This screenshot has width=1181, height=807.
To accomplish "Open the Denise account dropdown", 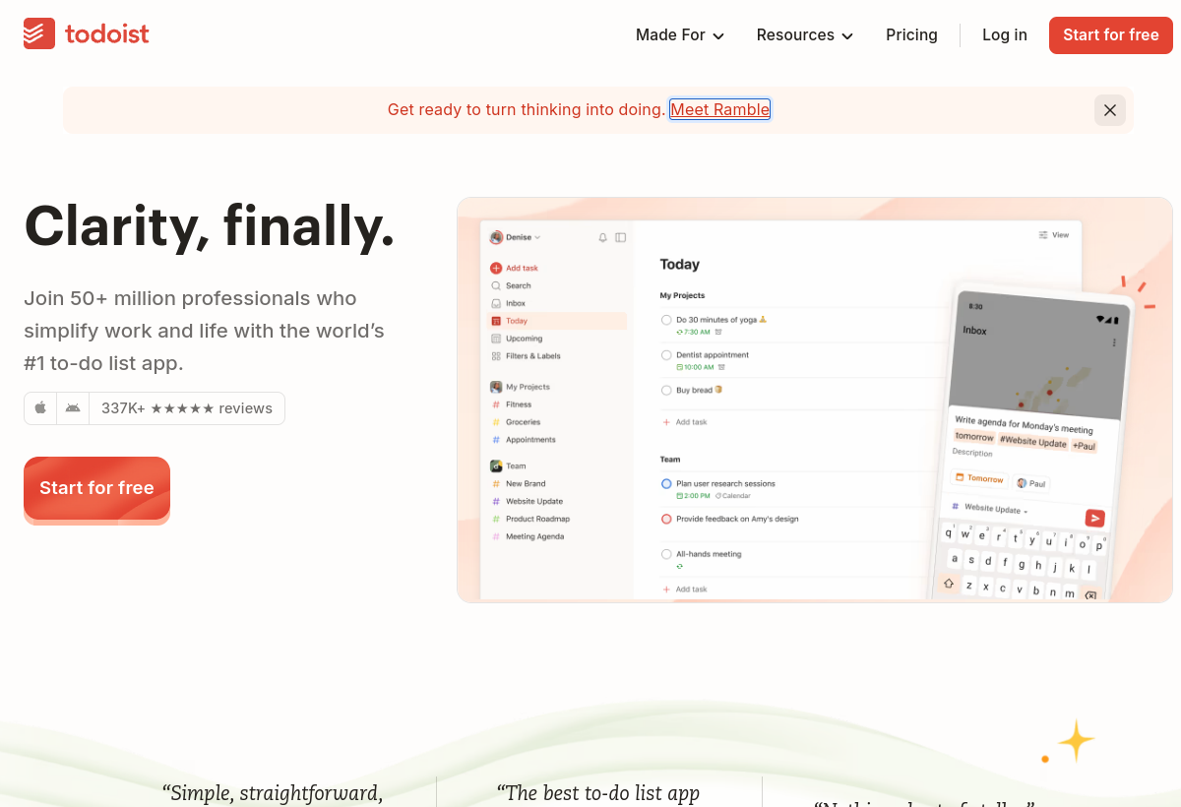I will (516, 237).
